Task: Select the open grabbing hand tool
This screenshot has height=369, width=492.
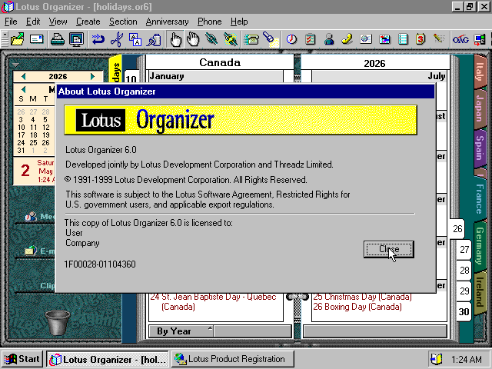Action: (x=193, y=39)
